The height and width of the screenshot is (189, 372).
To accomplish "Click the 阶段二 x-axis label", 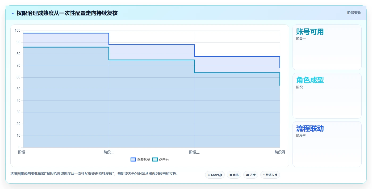I will pyautogui.click(x=109, y=152).
